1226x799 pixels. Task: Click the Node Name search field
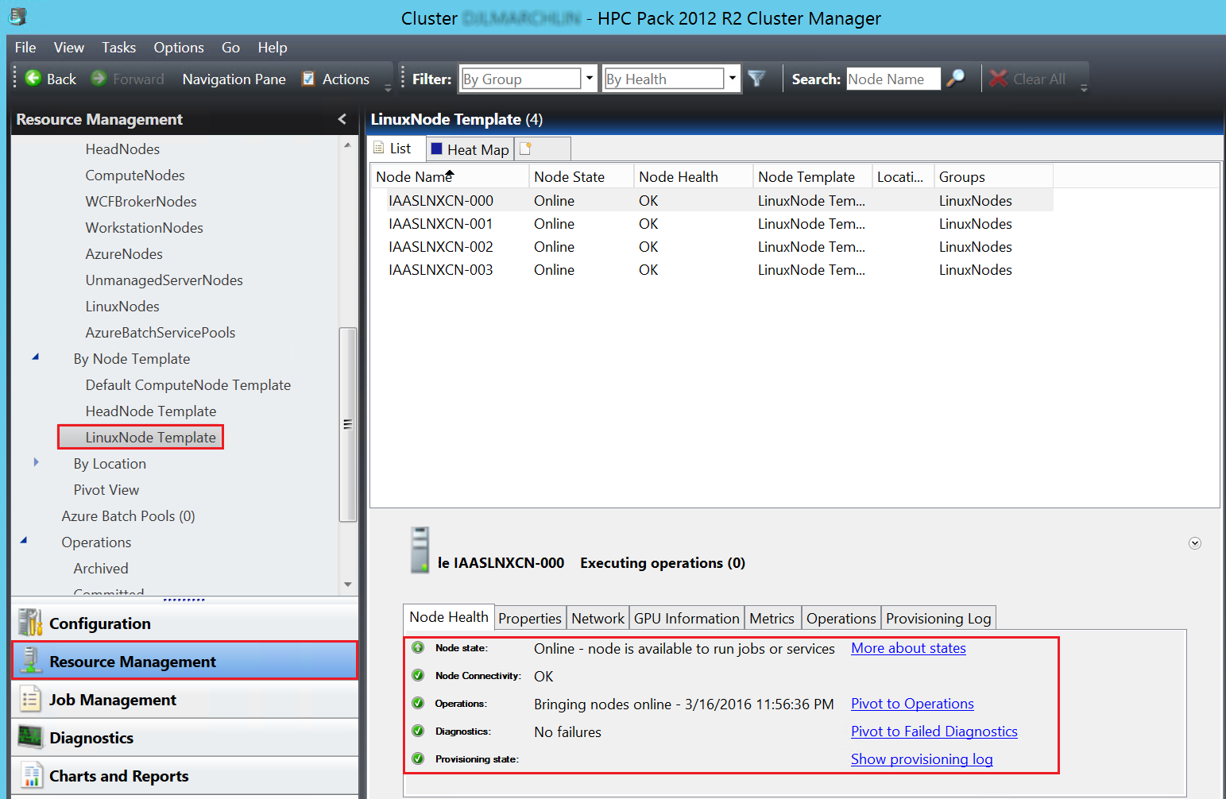(x=893, y=79)
